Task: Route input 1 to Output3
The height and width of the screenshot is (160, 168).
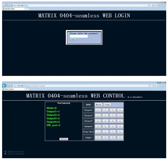Action: [x=98, y=121]
